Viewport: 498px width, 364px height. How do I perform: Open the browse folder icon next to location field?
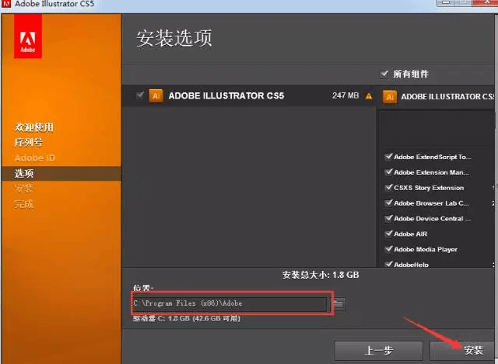[x=338, y=304]
